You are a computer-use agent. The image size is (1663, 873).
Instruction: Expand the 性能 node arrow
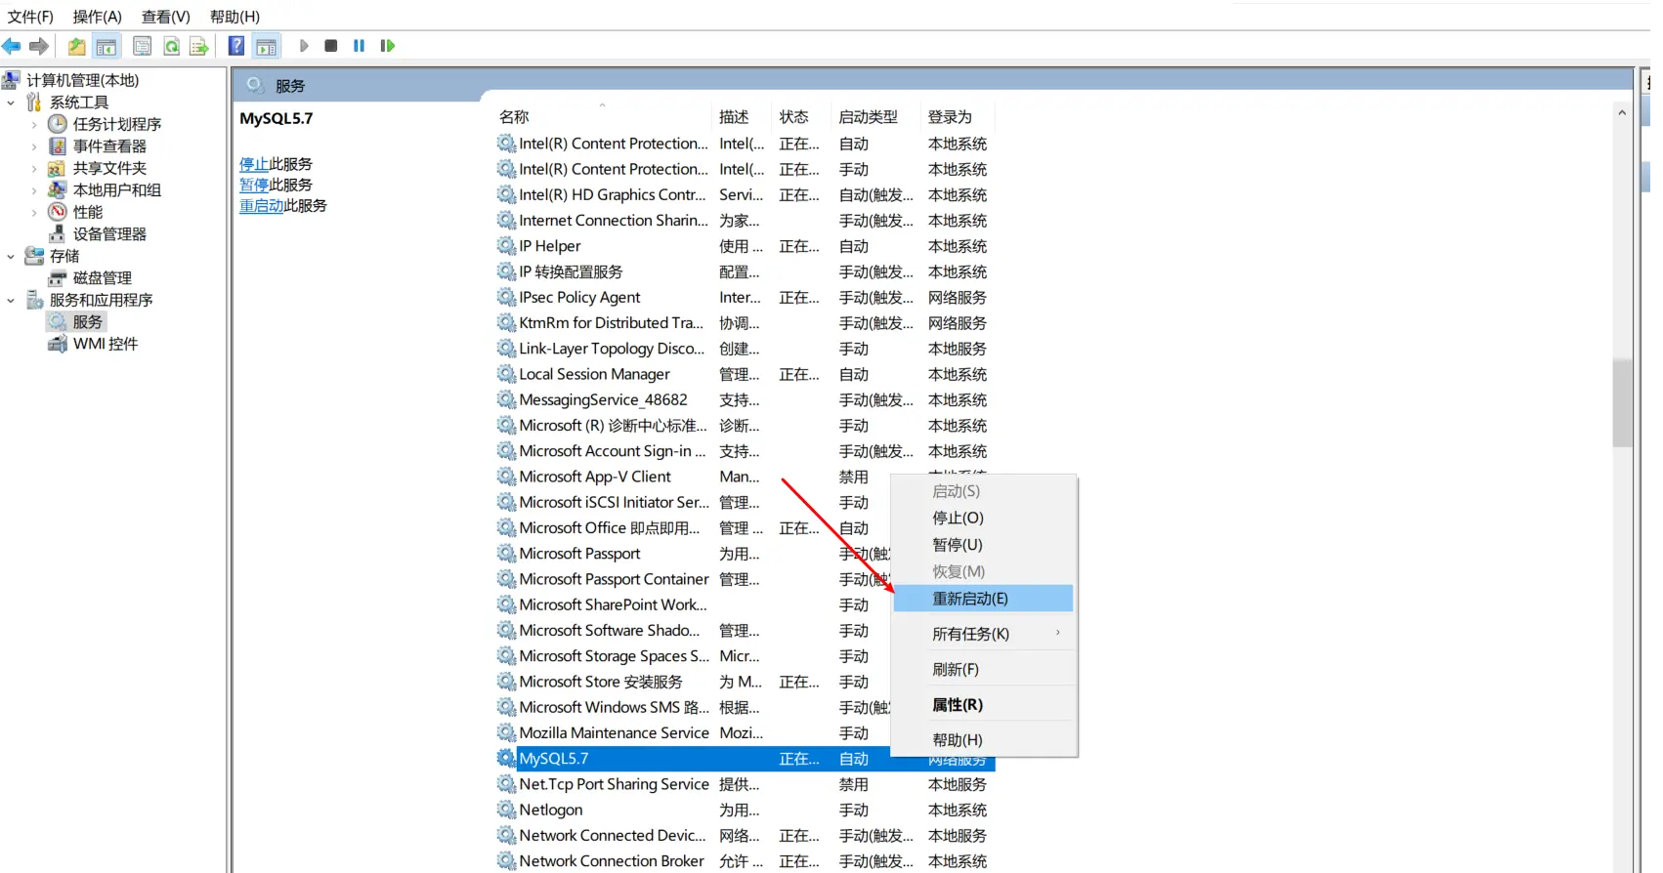tap(34, 212)
